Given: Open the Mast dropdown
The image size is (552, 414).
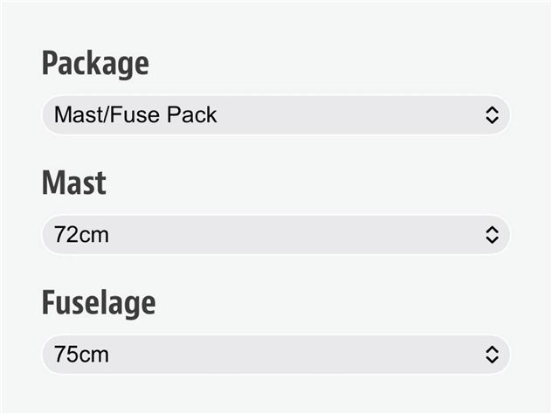Looking at the screenshot, I should [275, 234].
